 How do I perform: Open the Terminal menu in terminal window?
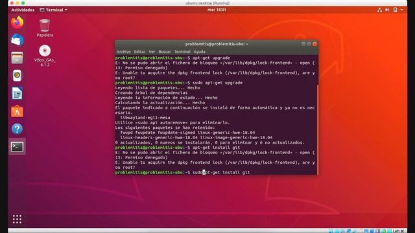coord(182,52)
